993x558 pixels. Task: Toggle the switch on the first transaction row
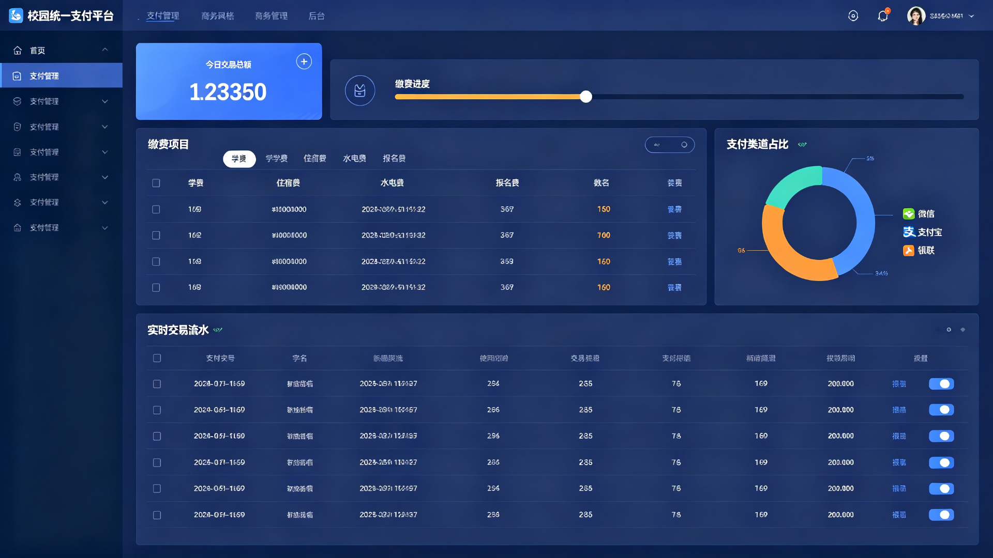pos(941,384)
